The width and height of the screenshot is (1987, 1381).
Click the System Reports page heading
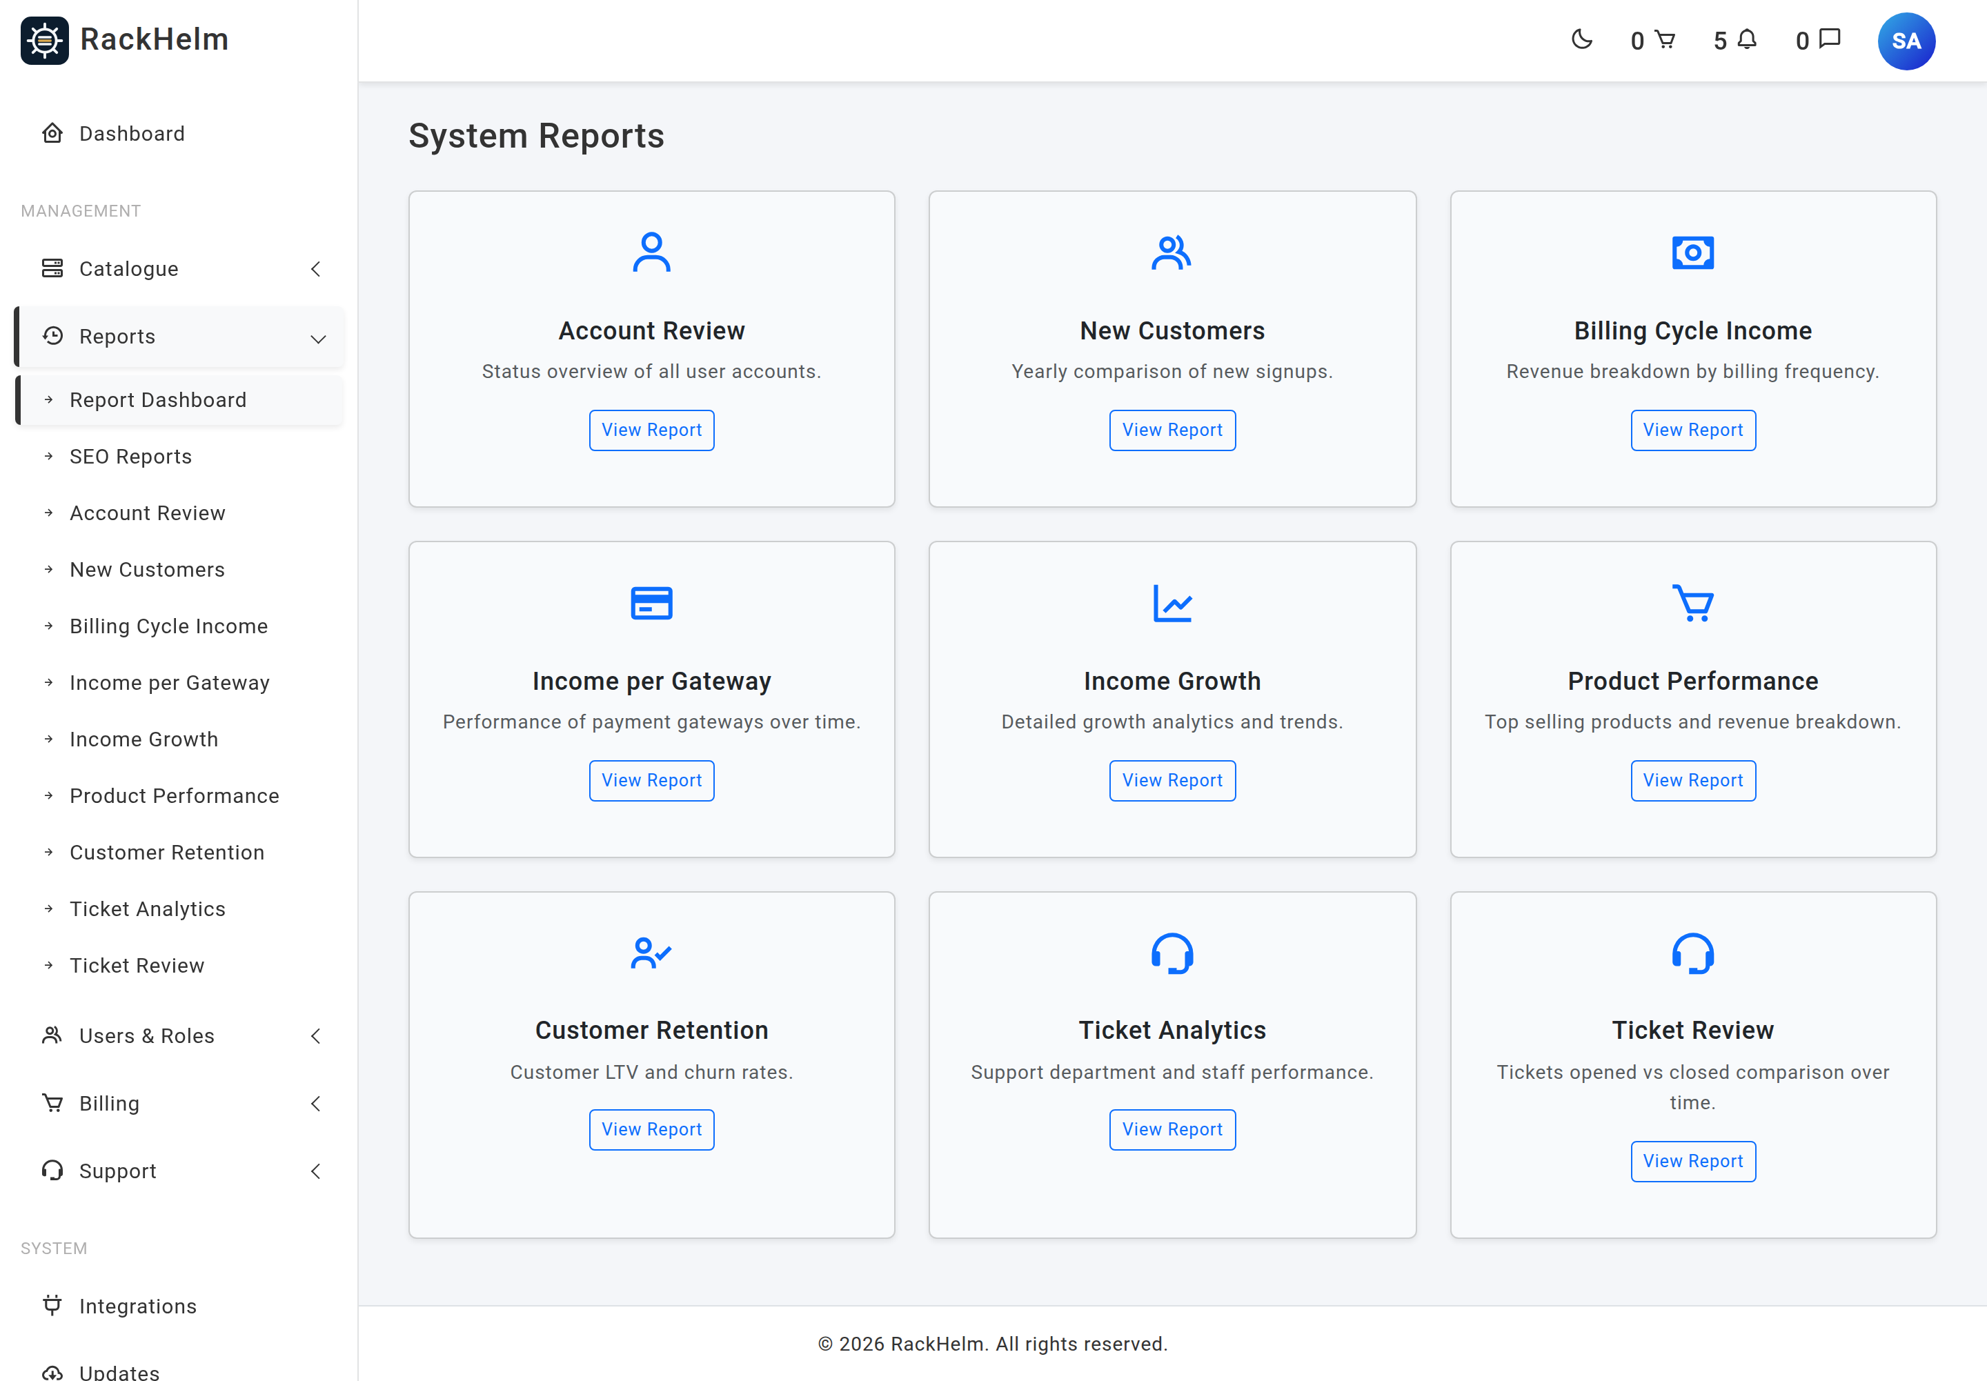535,136
